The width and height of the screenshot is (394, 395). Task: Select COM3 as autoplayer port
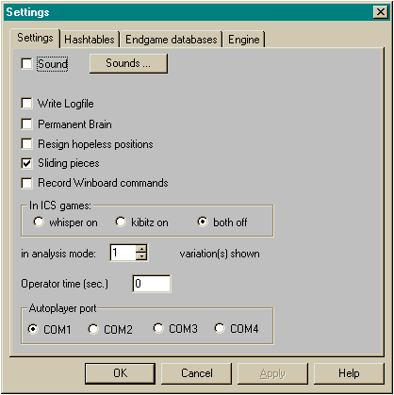[158, 328]
